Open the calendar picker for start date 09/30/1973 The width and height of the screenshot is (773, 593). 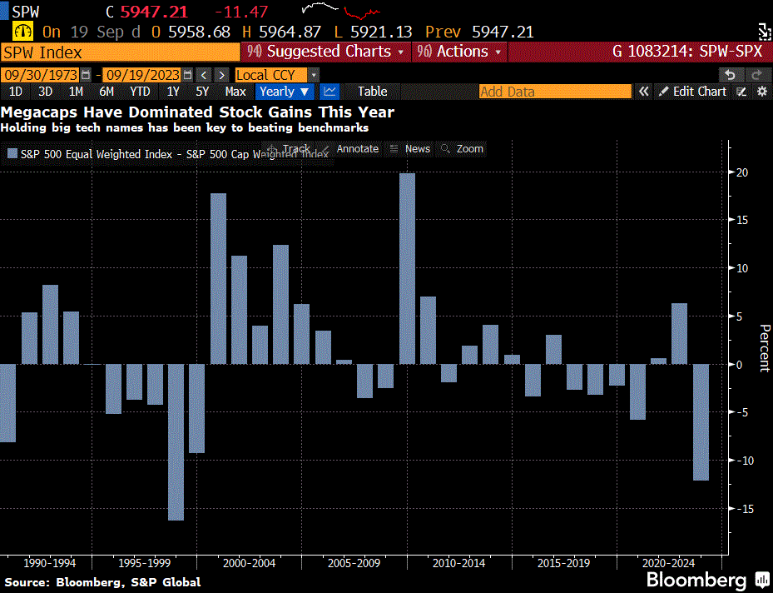86,74
